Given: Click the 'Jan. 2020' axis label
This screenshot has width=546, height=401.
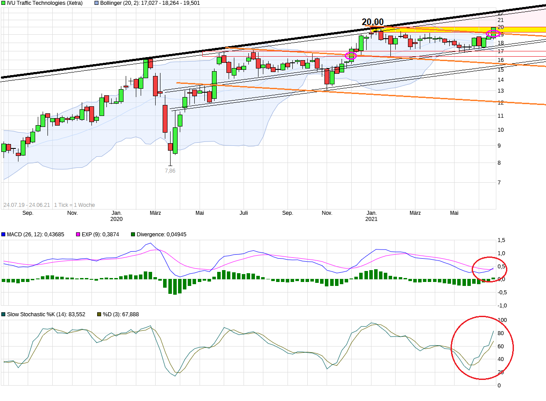Looking at the screenshot, I should tap(116, 216).
